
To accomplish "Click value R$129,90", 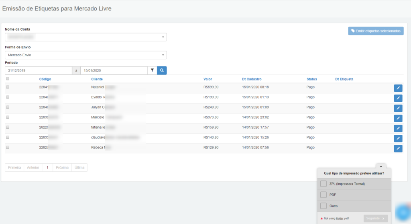I will [x=211, y=147].
